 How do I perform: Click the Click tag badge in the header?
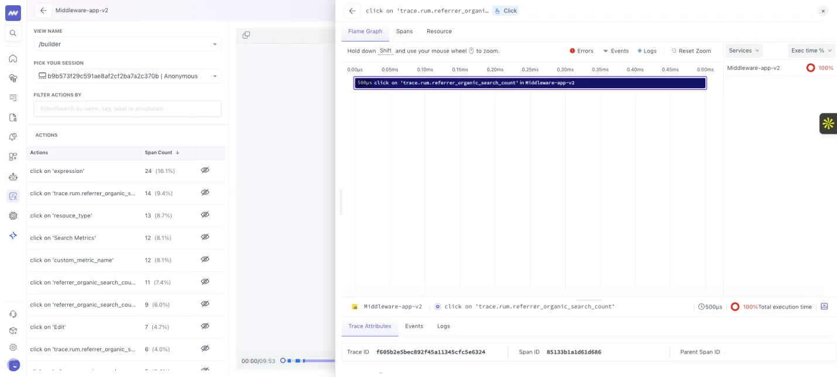click(506, 11)
